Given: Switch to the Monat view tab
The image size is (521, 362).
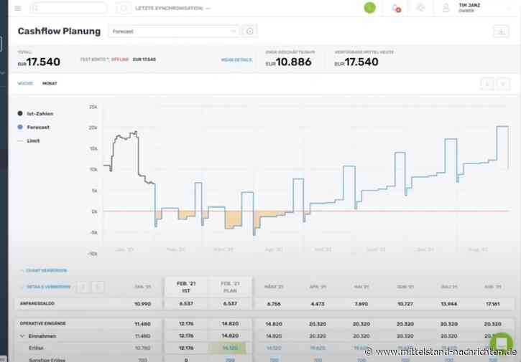Looking at the screenshot, I should [x=50, y=83].
